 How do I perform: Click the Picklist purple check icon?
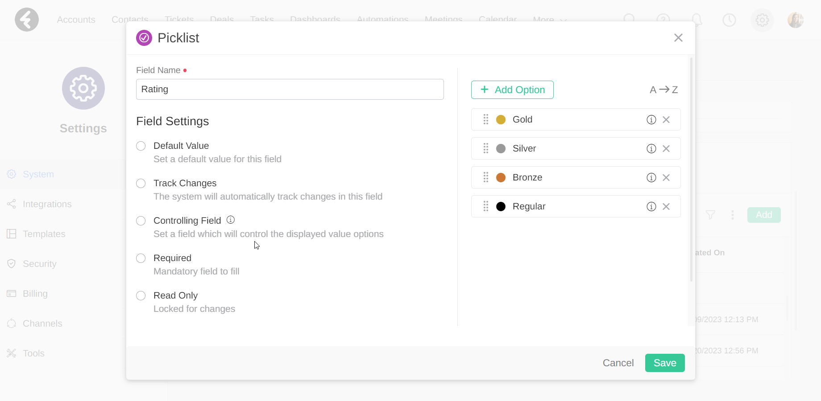pyautogui.click(x=144, y=38)
